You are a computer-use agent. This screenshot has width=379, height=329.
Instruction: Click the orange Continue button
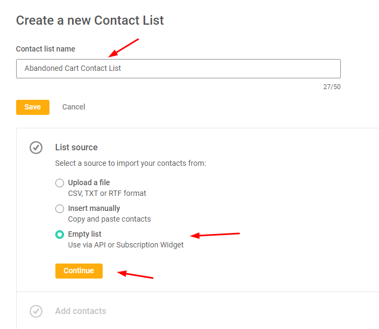pos(79,271)
